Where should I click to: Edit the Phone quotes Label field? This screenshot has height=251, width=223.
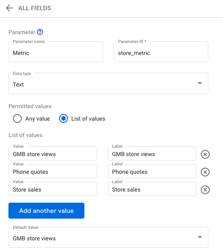(x=152, y=171)
